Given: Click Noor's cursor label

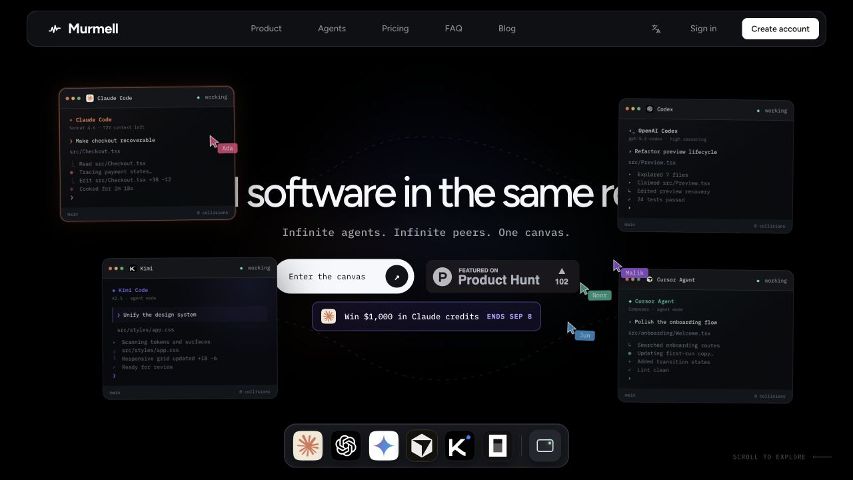Looking at the screenshot, I should coord(600,295).
